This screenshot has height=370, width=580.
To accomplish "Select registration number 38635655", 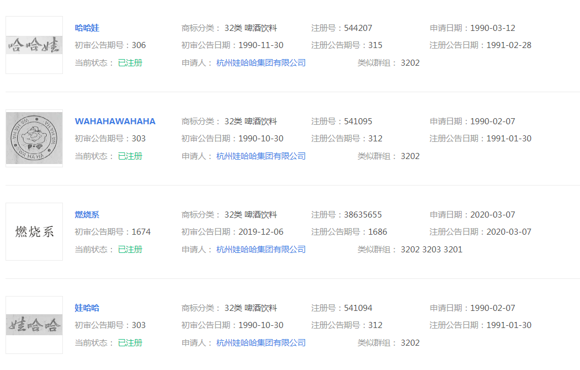I will click(363, 215).
